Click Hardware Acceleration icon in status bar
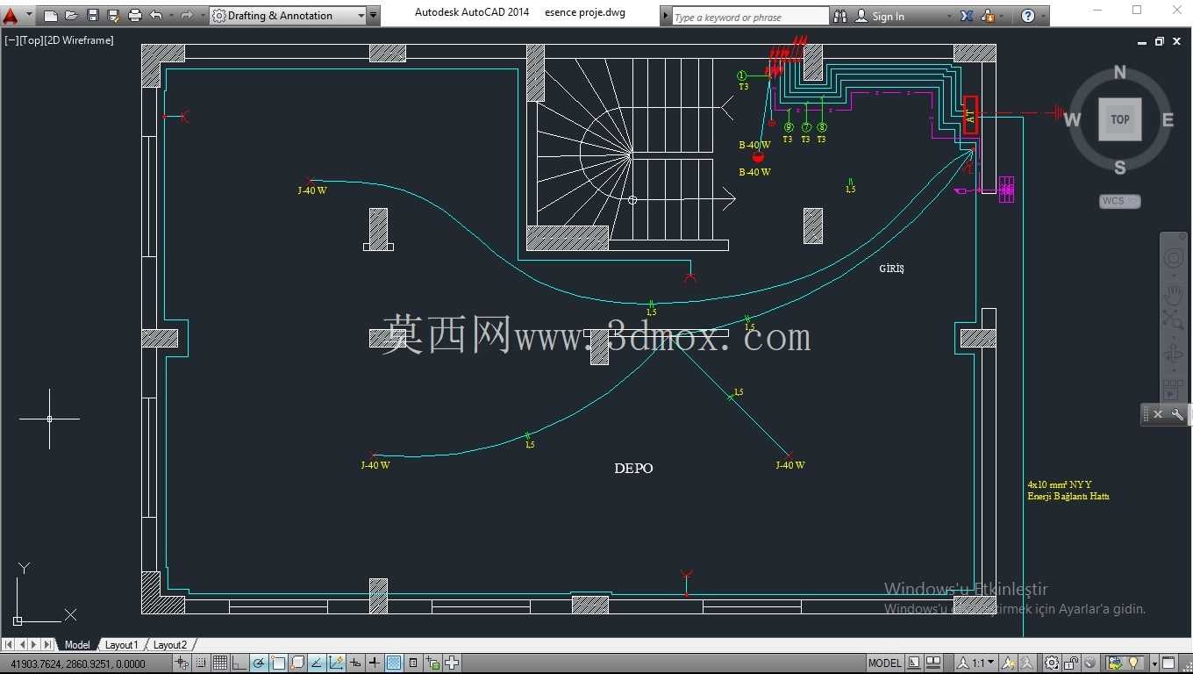The width and height of the screenshot is (1193, 674). [x=1089, y=663]
